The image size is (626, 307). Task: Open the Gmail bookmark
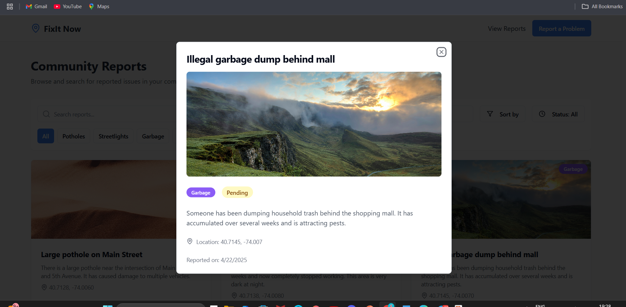[36, 7]
